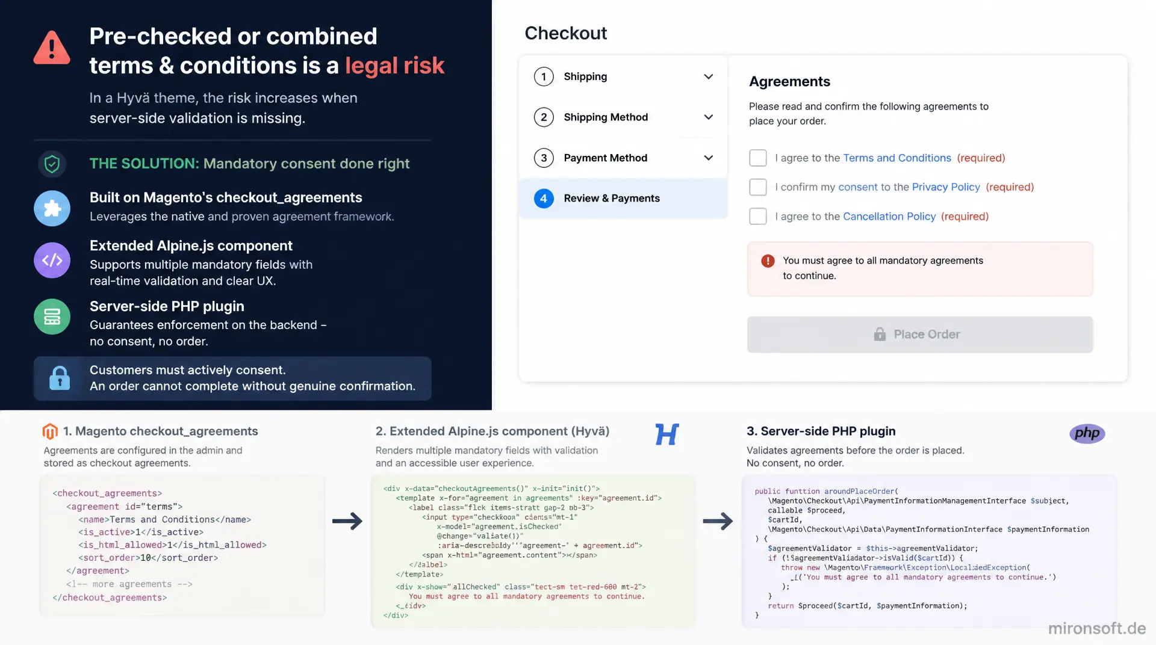Click 'Extended Alpine.js component' feature title
The image size is (1156, 645).
[191, 245]
